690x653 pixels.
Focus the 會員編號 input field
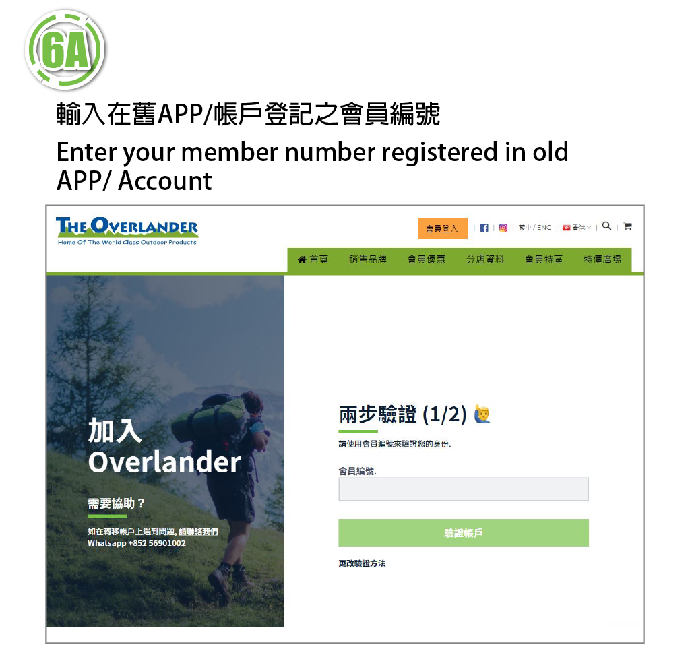(464, 489)
